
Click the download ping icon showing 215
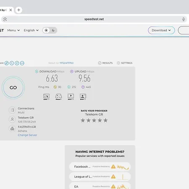69,87
